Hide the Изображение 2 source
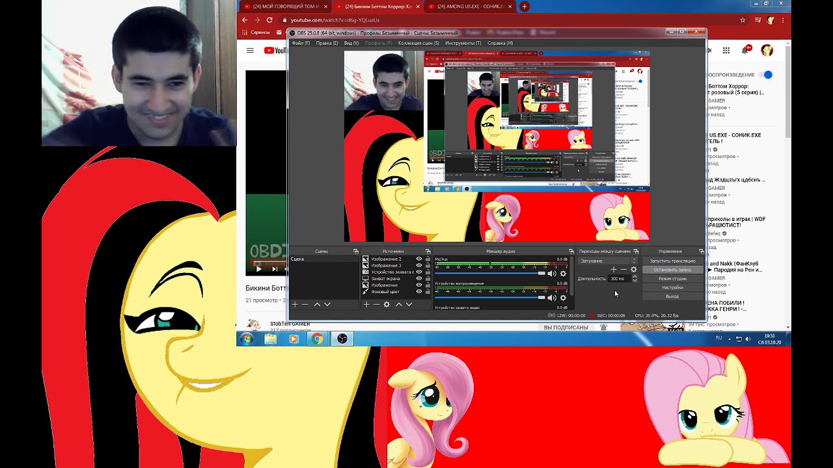 coord(419,259)
